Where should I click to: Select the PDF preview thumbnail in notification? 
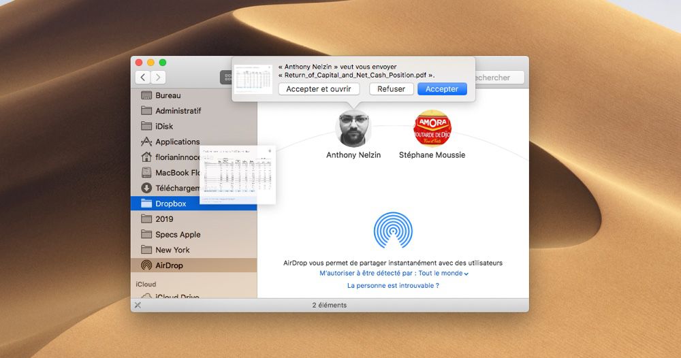(x=253, y=79)
